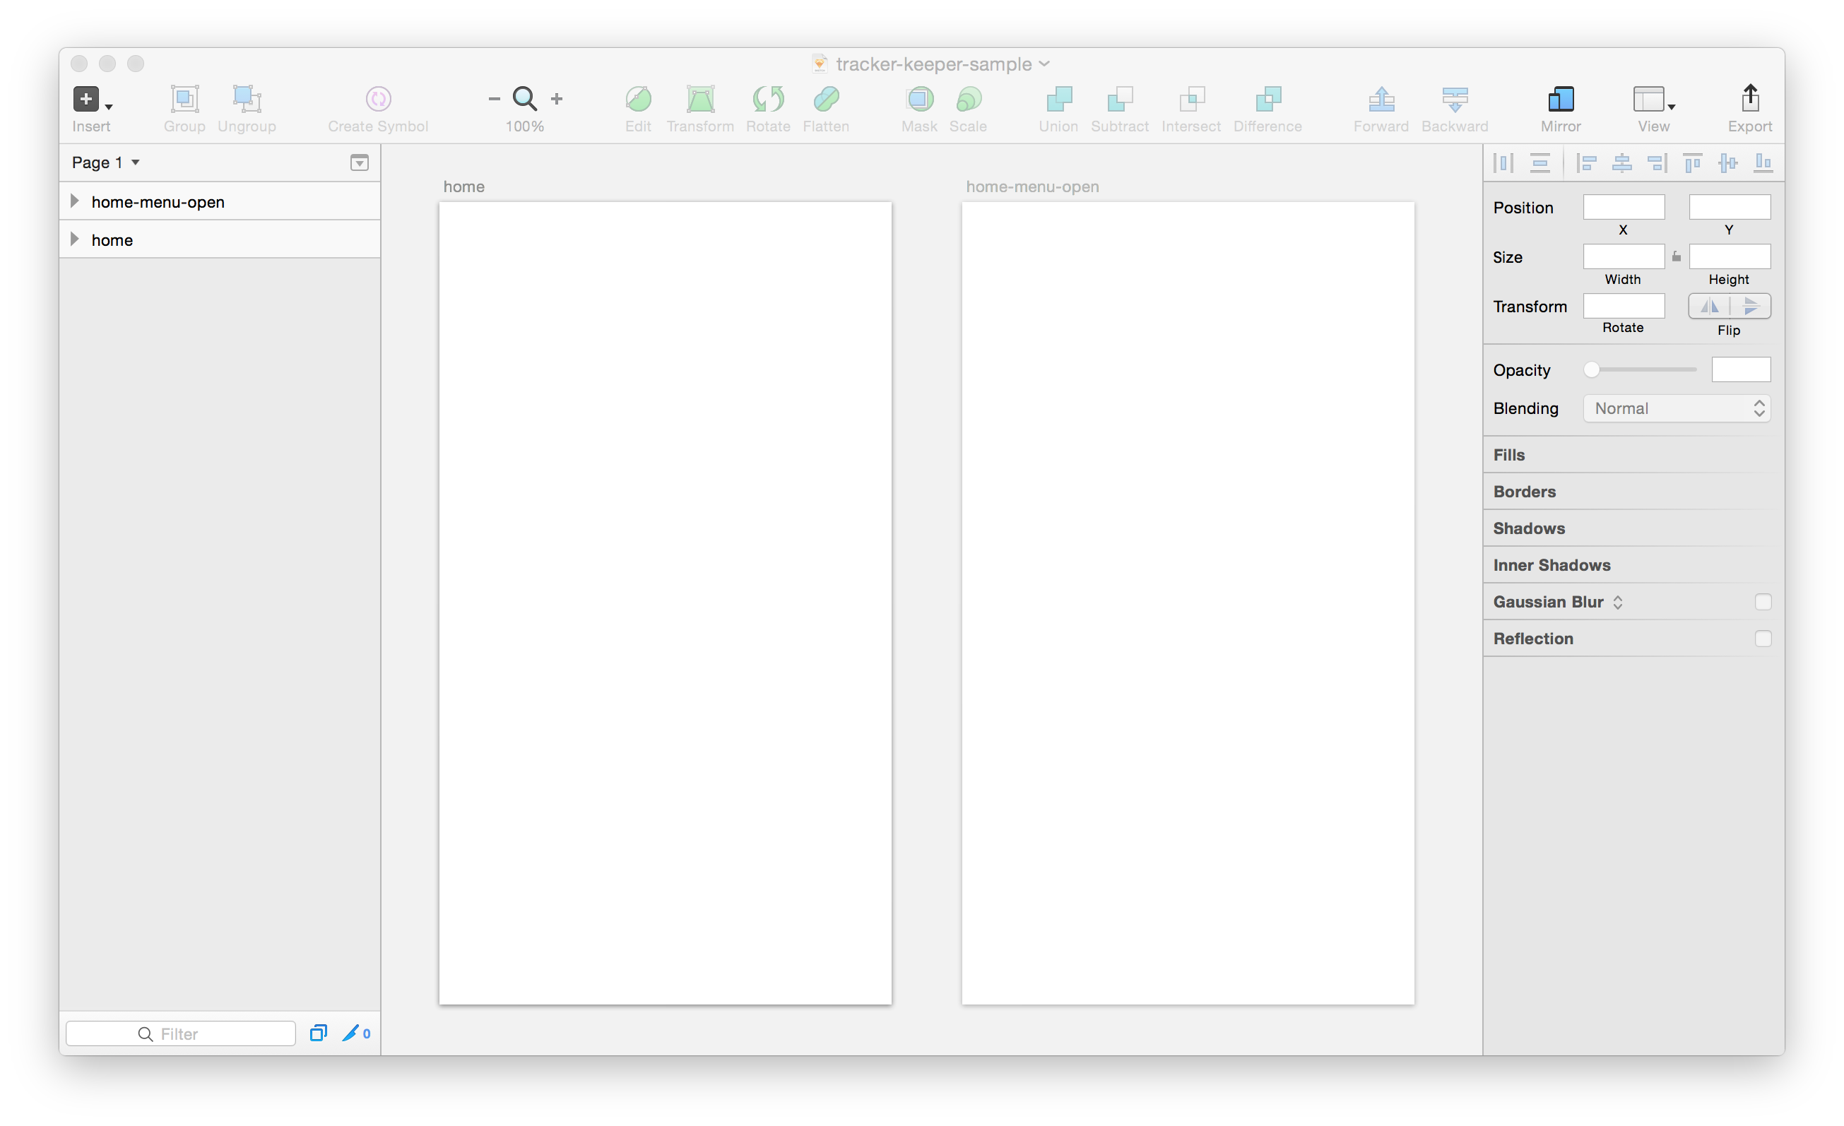Click the layer Filter search field
This screenshot has width=1844, height=1126.
pyautogui.click(x=180, y=1033)
